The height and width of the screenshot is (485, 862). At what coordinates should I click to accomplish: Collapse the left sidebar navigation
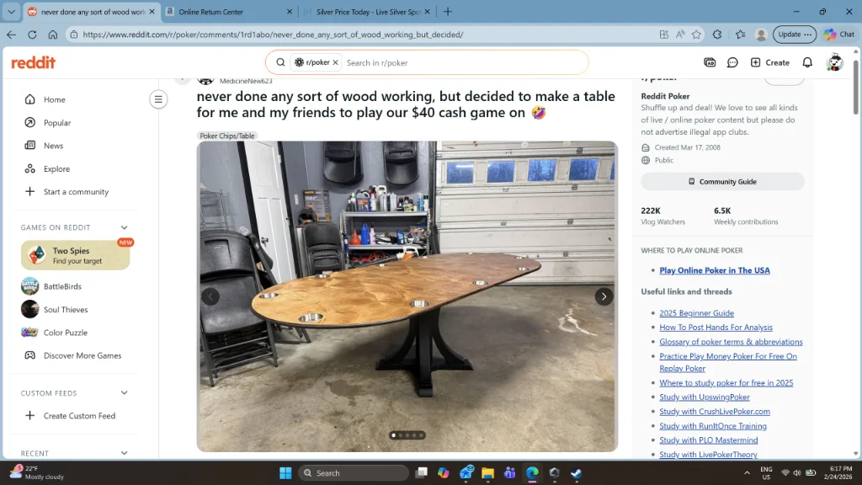pos(158,99)
